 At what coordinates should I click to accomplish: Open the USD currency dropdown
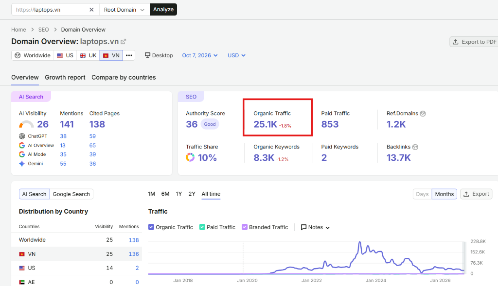pos(237,55)
